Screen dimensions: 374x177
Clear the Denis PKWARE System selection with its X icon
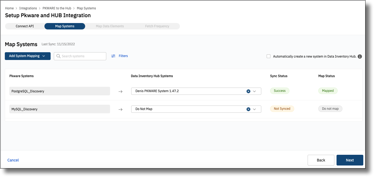248,91
